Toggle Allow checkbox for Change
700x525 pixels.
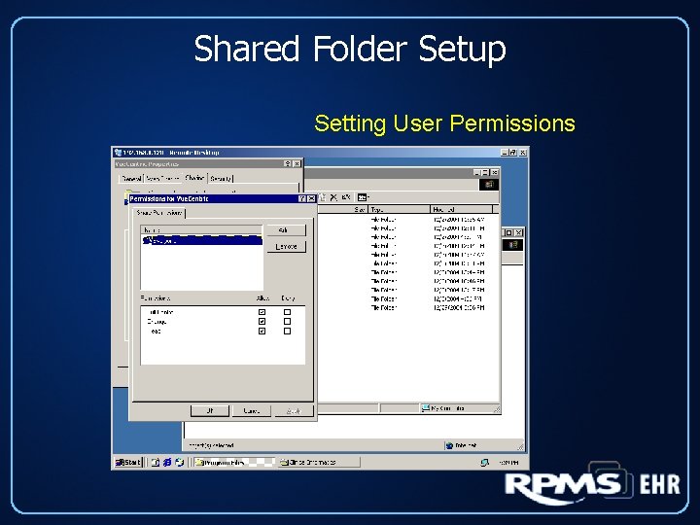pyautogui.click(x=262, y=322)
